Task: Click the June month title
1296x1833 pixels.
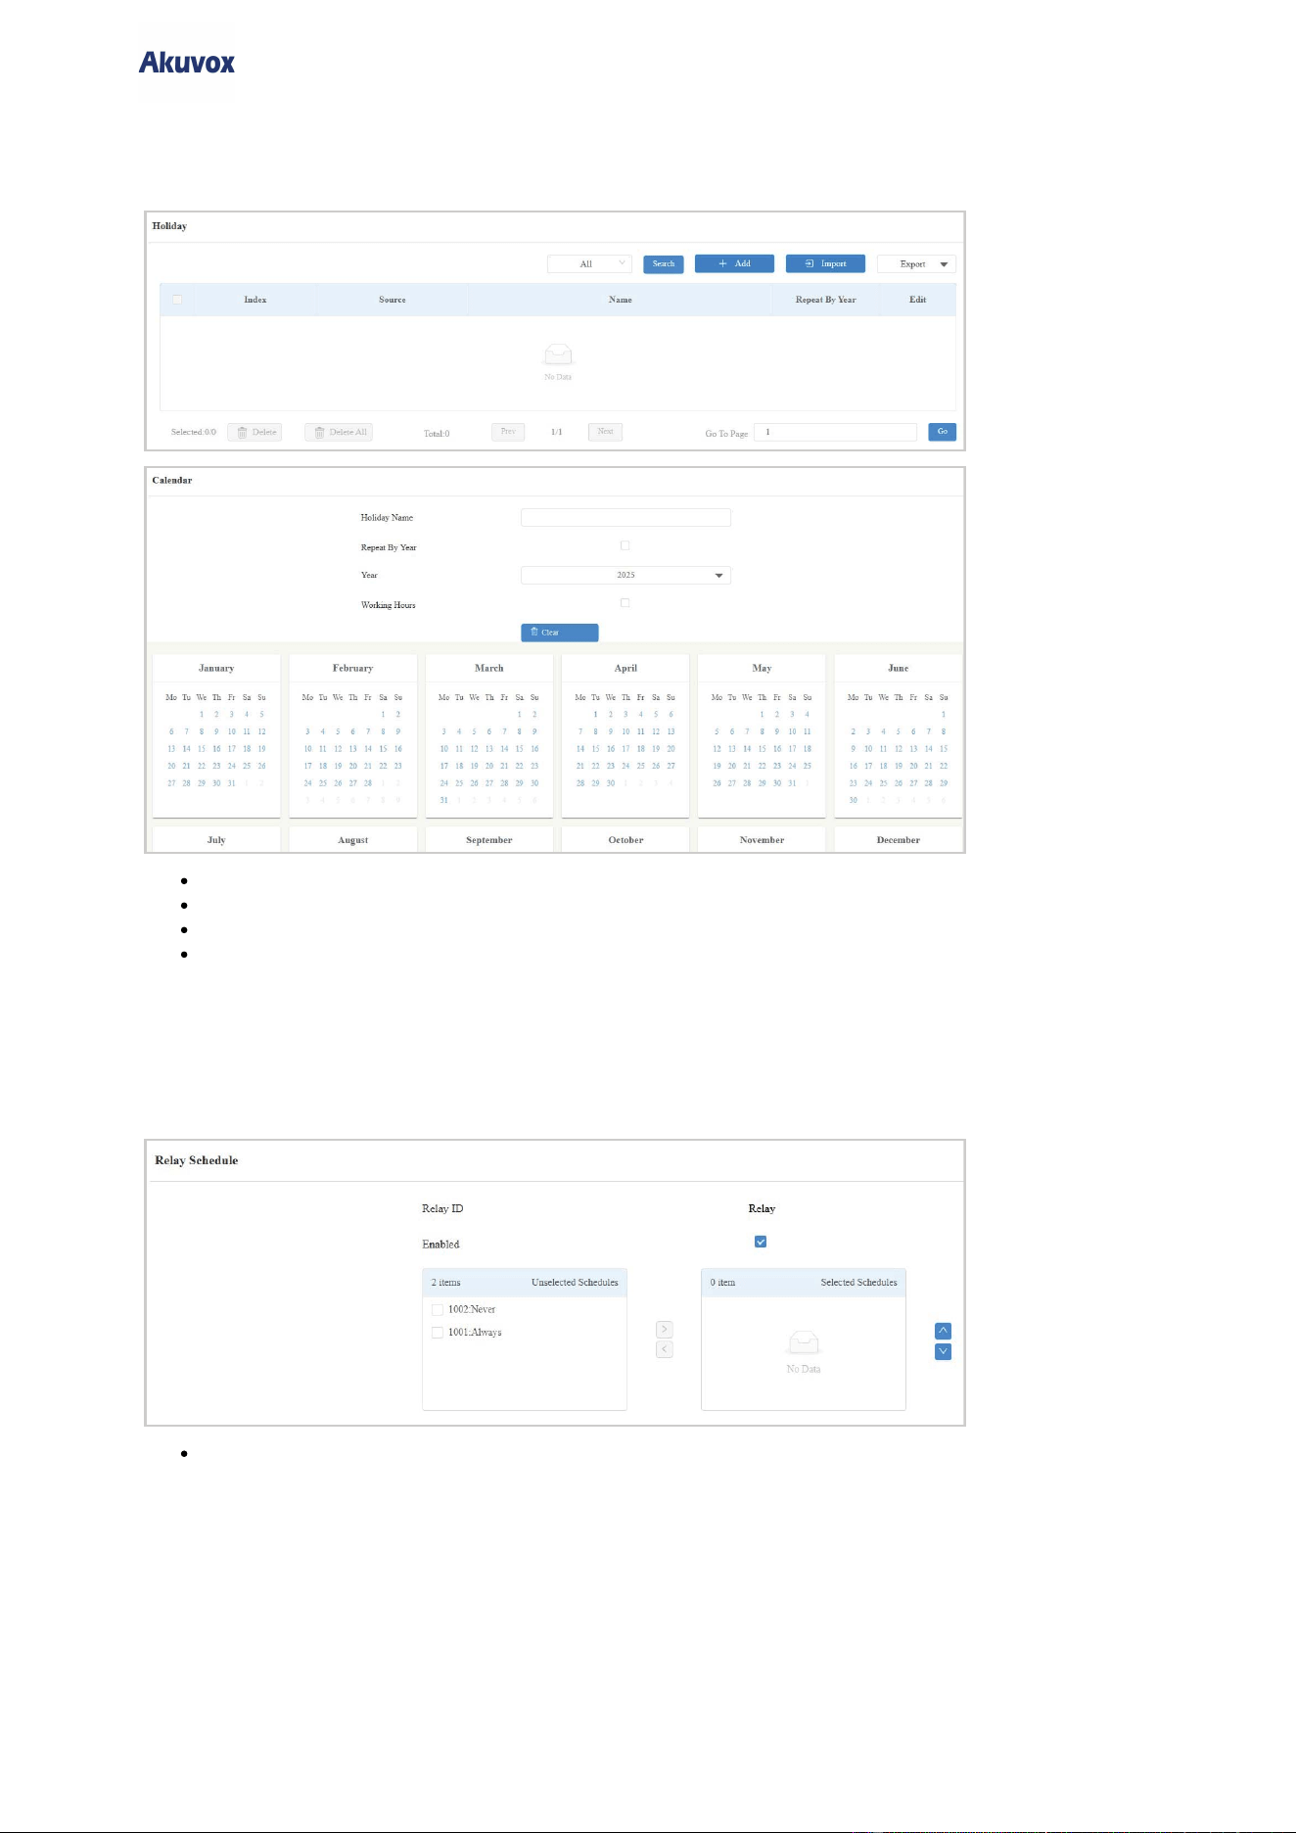Action: [x=899, y=668]
